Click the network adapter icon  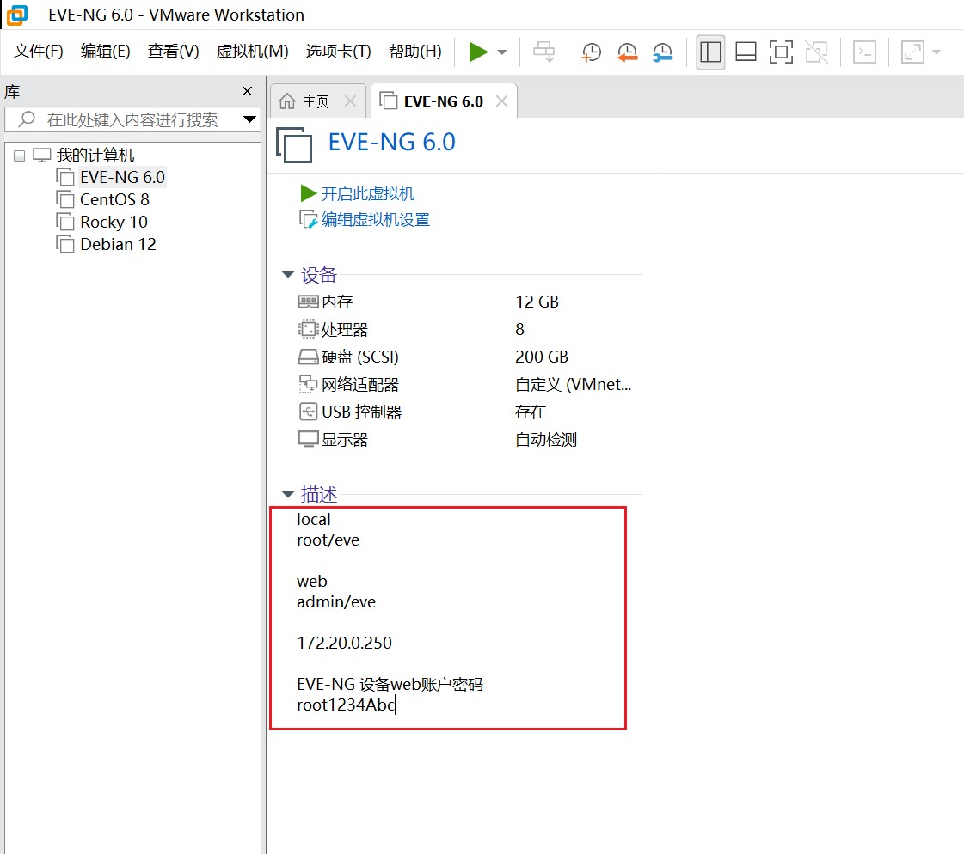(x=308, y=385)
